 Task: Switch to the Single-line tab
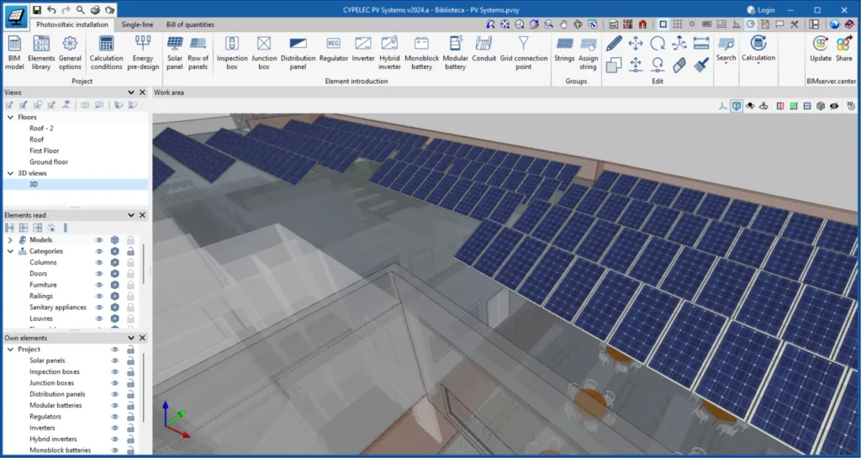tap(136, 25)
